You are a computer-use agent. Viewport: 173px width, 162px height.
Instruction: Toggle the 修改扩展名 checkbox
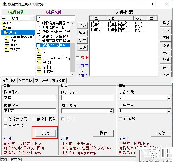pos(33,119)
